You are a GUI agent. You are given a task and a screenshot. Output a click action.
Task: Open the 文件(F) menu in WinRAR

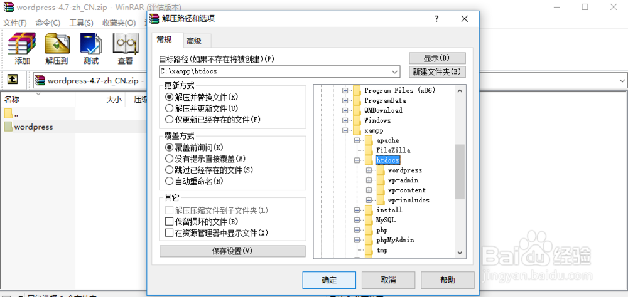15,23
